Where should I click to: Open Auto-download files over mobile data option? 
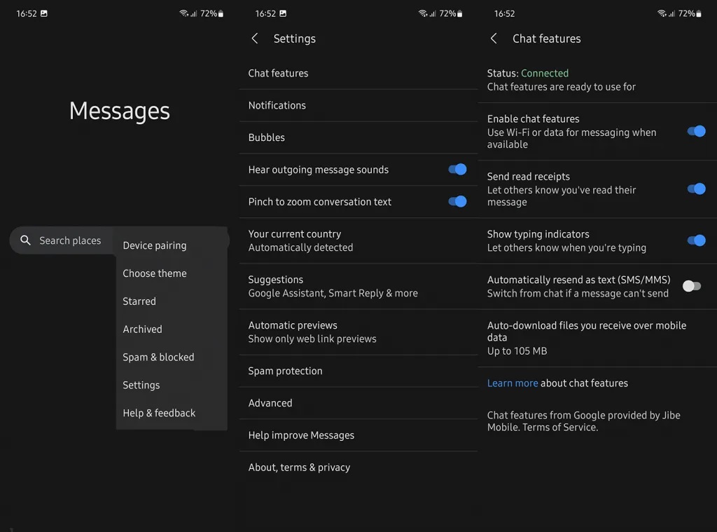[x=597, y=338]
